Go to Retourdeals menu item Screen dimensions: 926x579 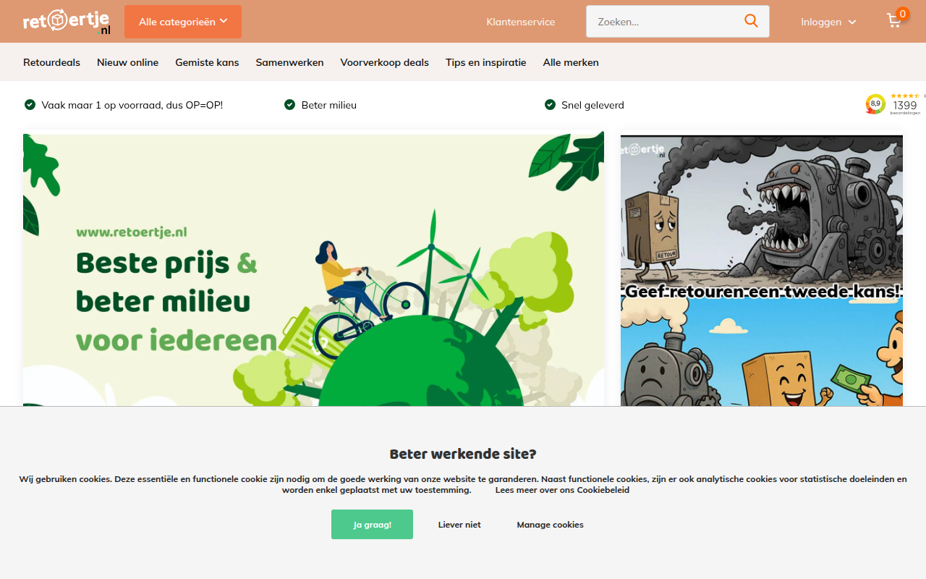click(51, 62)
